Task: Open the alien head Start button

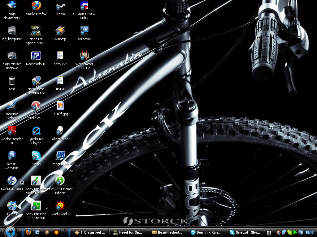Action: pyautogui.click(x=10, y=232)
